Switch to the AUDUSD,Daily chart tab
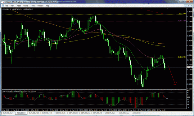Image resolution: width=194 pixels, height=116 pixels. click(x=124, y=113)
